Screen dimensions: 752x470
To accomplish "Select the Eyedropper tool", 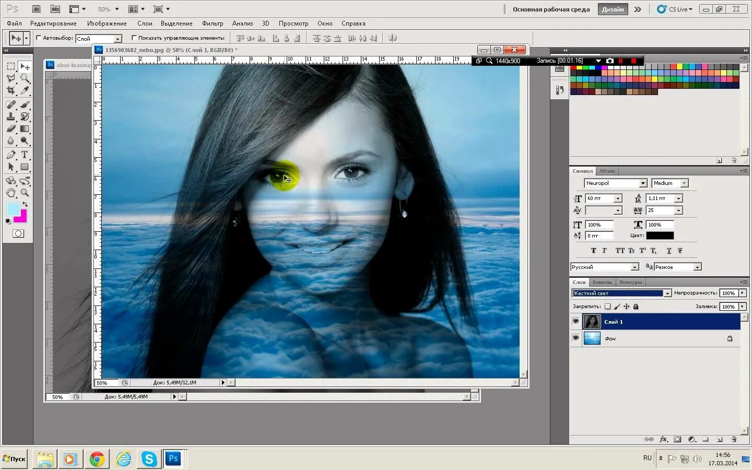I will (x=25, y=90).
